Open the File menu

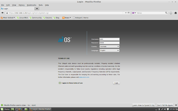(3, 5)
